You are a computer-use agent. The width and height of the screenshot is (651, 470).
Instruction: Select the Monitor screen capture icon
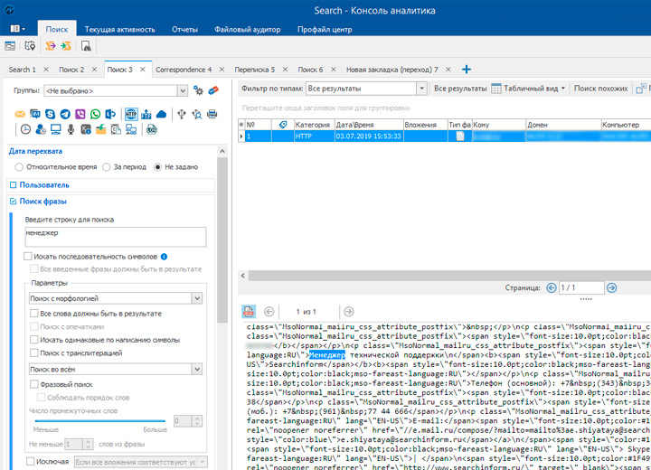pos(56,129)
